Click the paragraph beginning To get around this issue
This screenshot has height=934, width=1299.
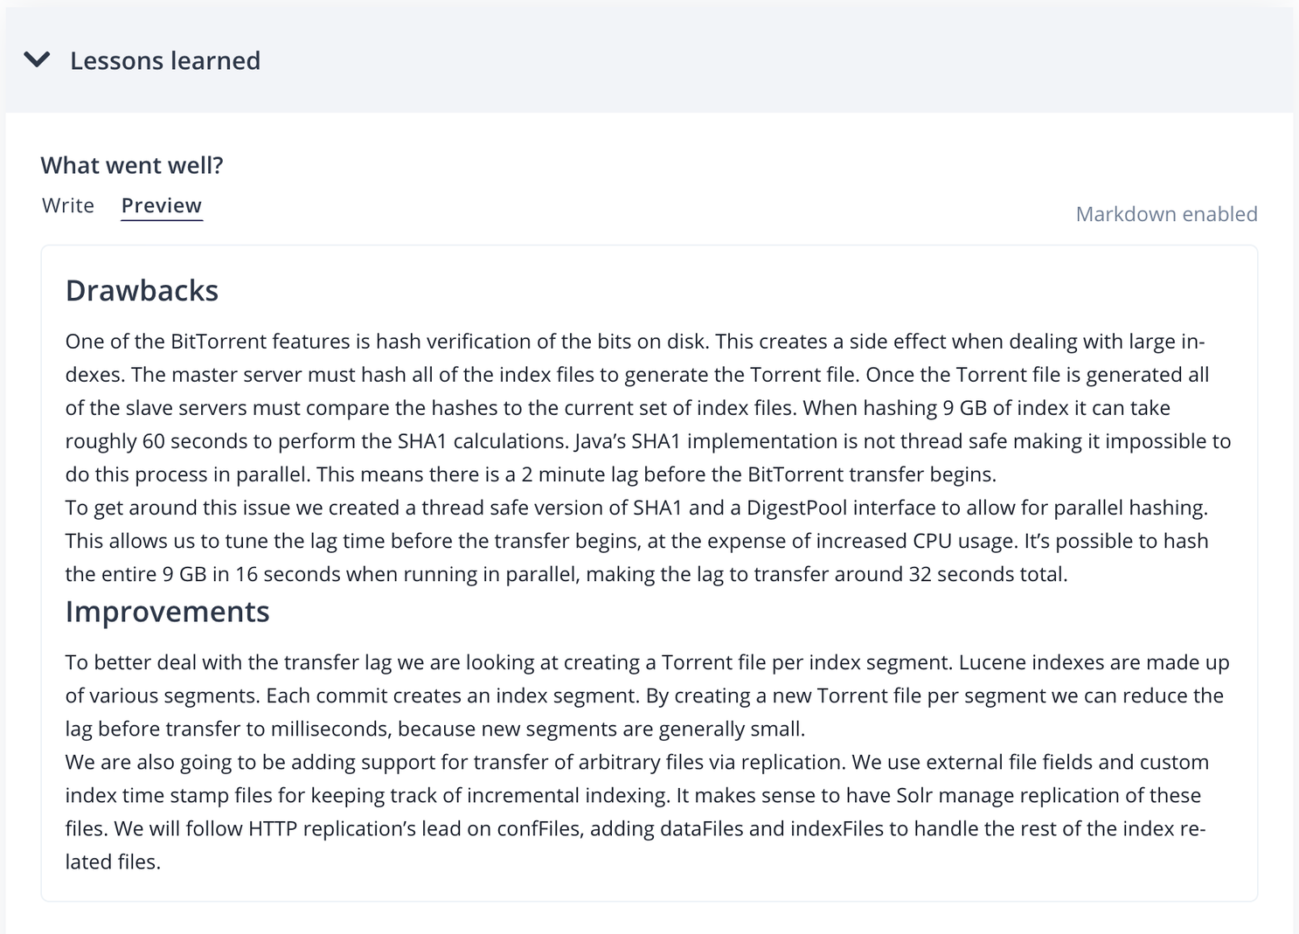(637, 541)
